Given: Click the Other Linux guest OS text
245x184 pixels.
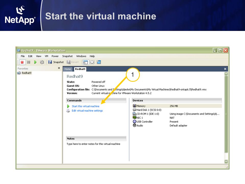Looking at the screenshot, I should pyautogui.click(x=98, y=86).
